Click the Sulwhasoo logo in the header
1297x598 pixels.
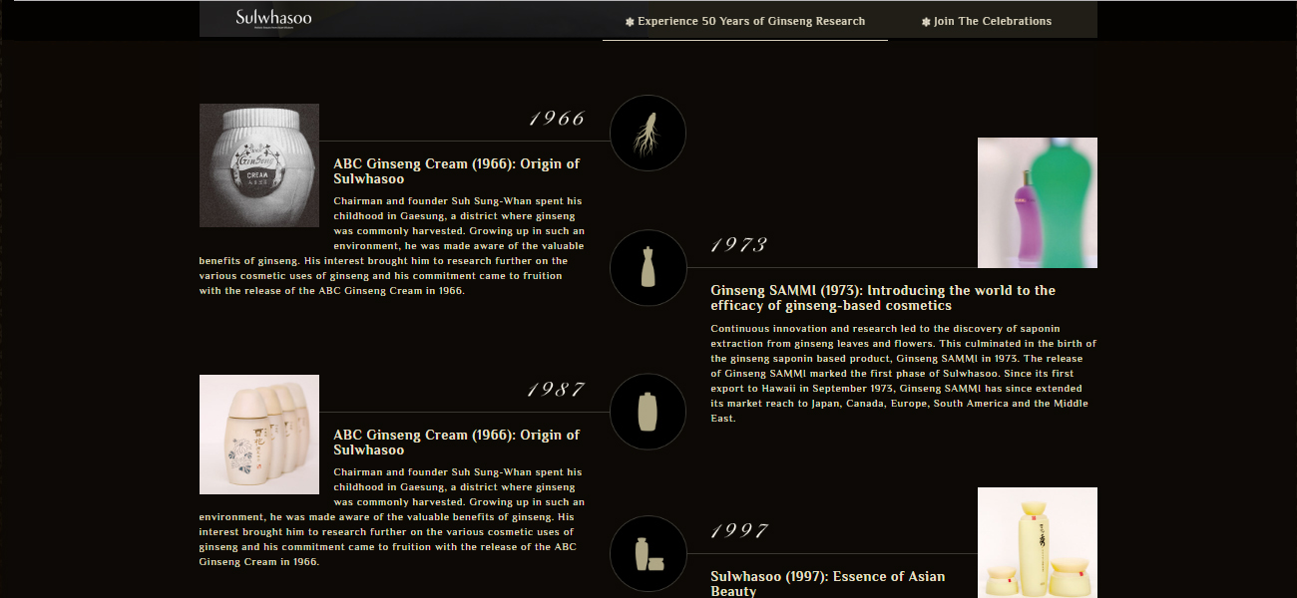[273, 18]
